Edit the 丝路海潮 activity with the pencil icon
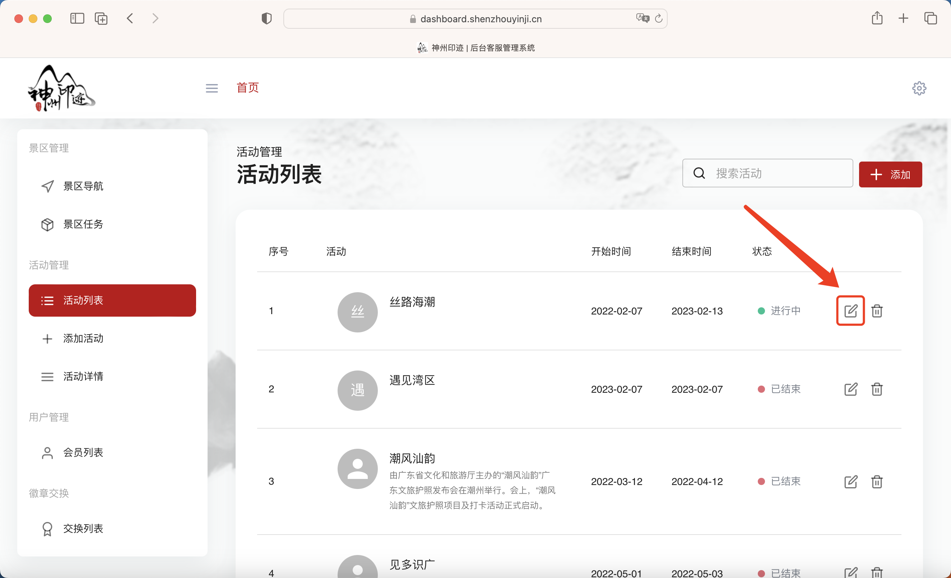The width and height of the screenshot is (951, 578). [x=850, y=311]
